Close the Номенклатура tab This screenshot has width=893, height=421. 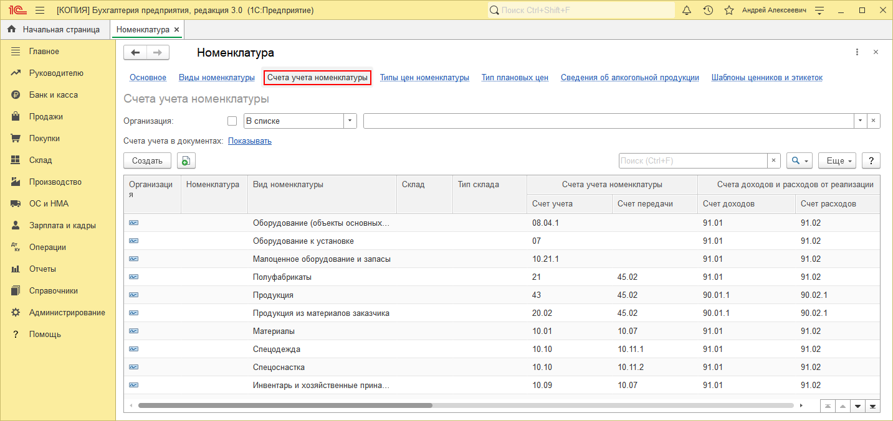tap(177, 29)
